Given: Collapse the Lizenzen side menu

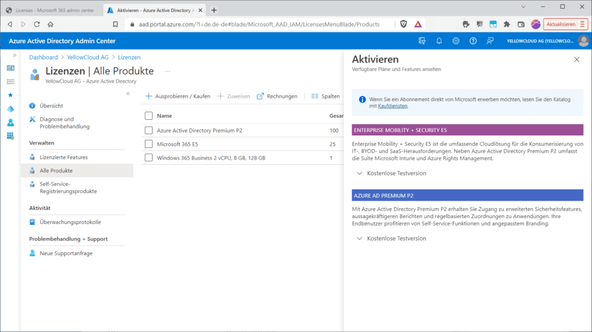Looking at the screenshot, I should click(128, 93).
